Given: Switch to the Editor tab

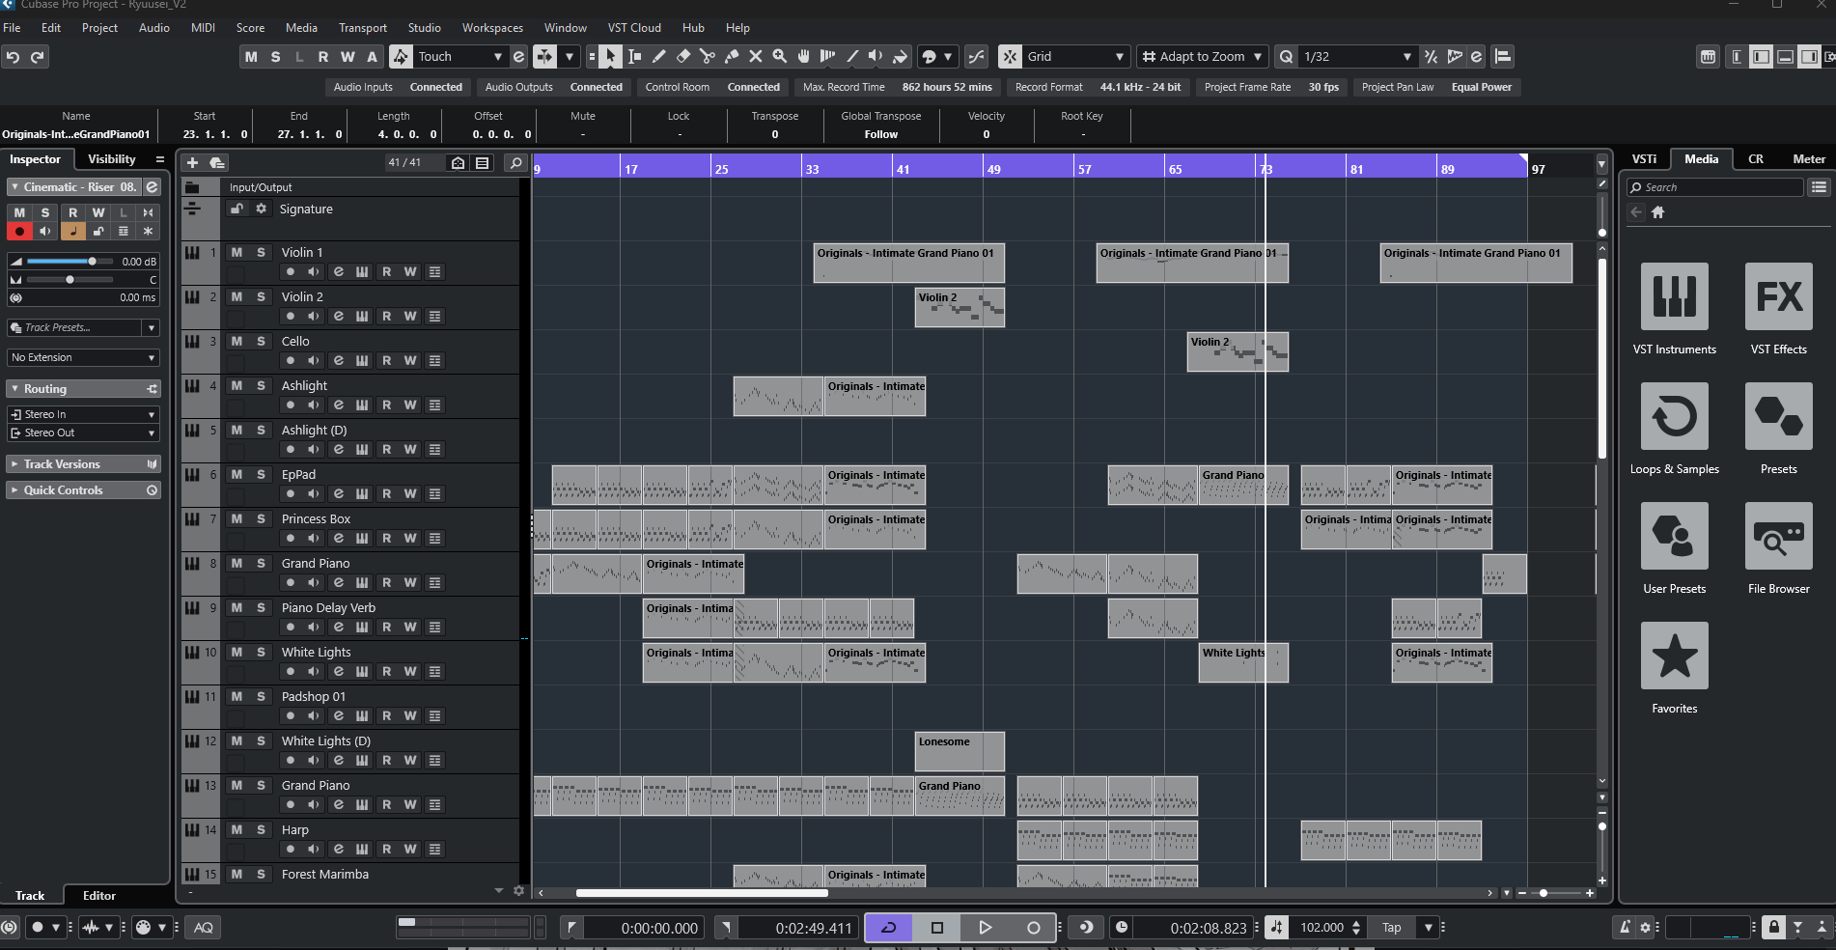Looking at the screenshot, I should pyautogui.click(x=99, y=896).
